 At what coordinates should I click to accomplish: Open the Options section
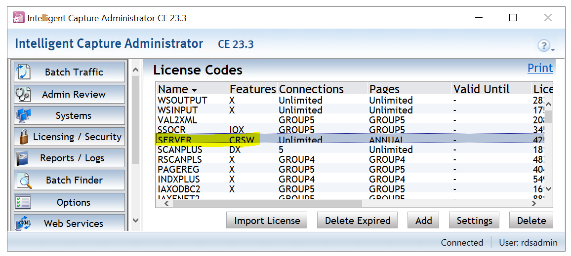click(70, 202)
